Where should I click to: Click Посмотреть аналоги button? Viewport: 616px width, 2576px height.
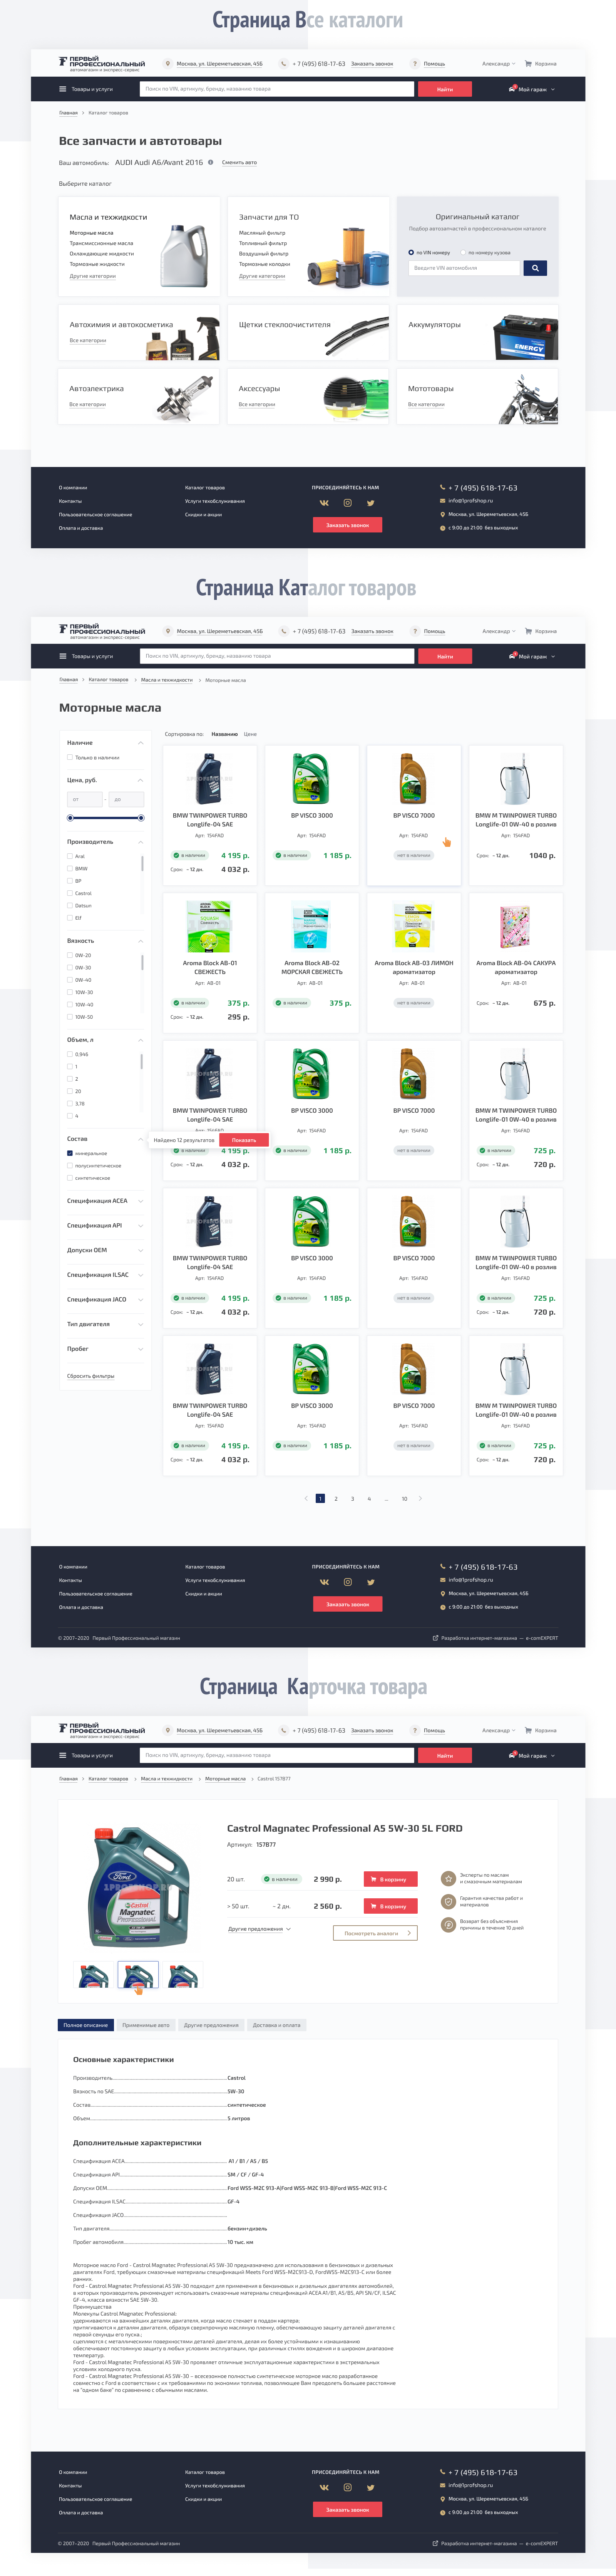(x=375, y=1933)
